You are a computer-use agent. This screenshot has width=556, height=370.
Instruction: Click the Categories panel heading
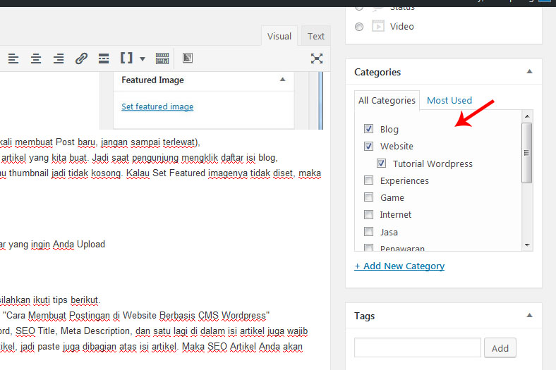[377, 72]
